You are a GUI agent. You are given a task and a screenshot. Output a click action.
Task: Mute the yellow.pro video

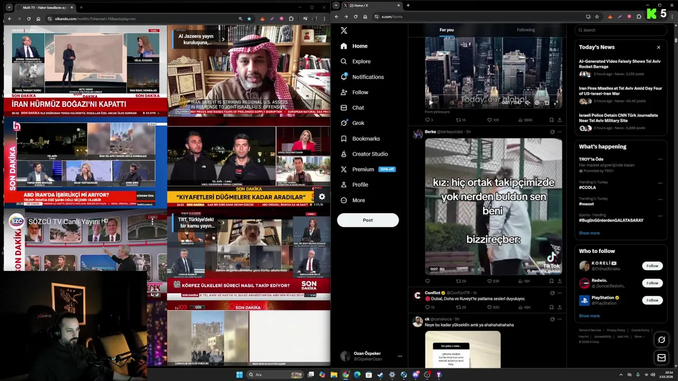click(x=527, y=103)
